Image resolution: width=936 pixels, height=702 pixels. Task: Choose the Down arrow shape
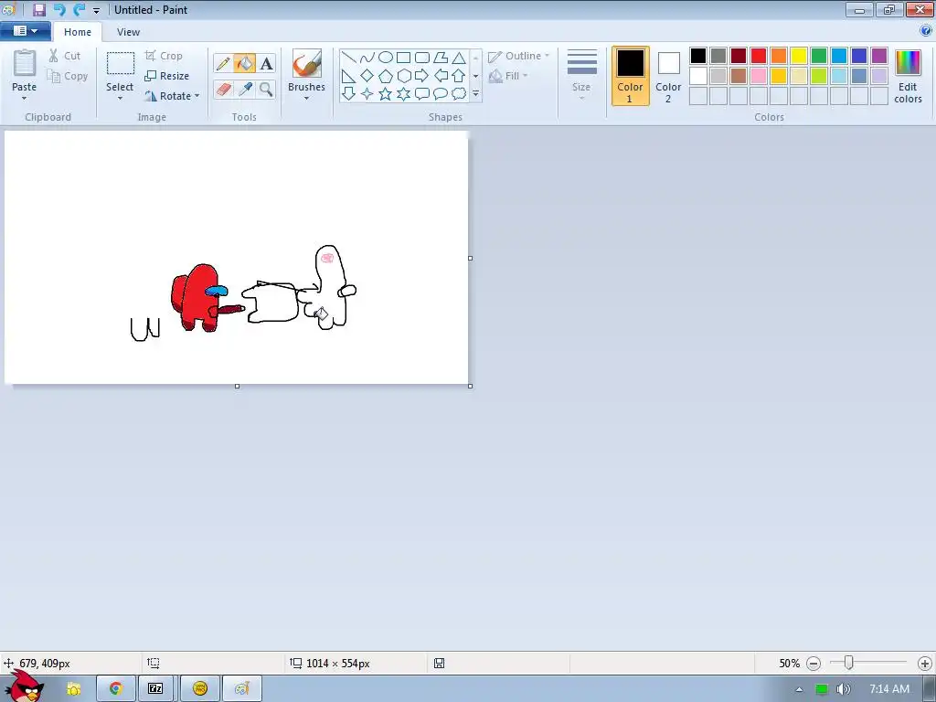click(349, 94)
